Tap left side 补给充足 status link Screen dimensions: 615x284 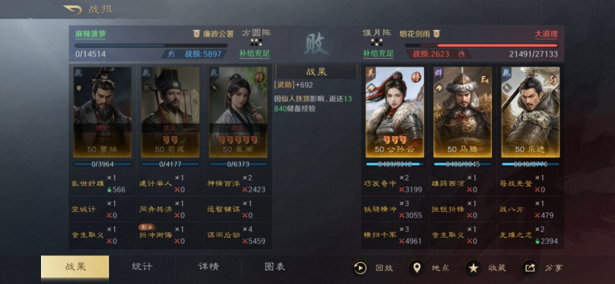click(255, 53)
